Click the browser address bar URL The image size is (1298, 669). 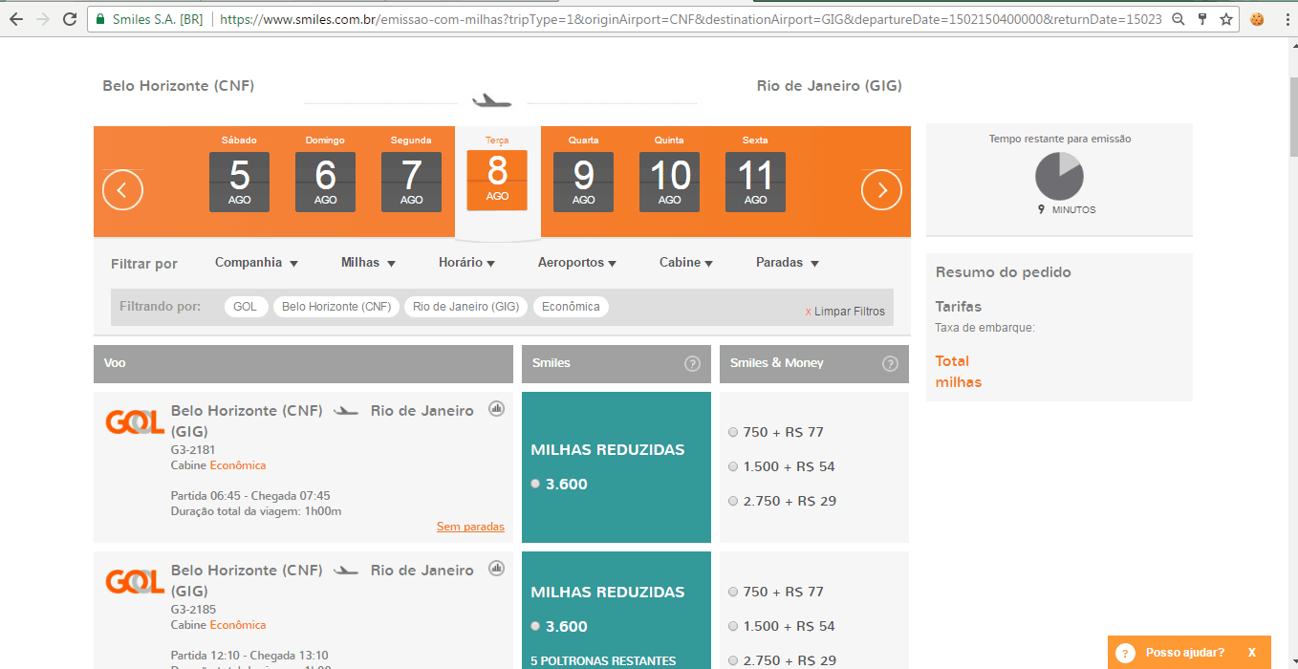tap(690, 18)
